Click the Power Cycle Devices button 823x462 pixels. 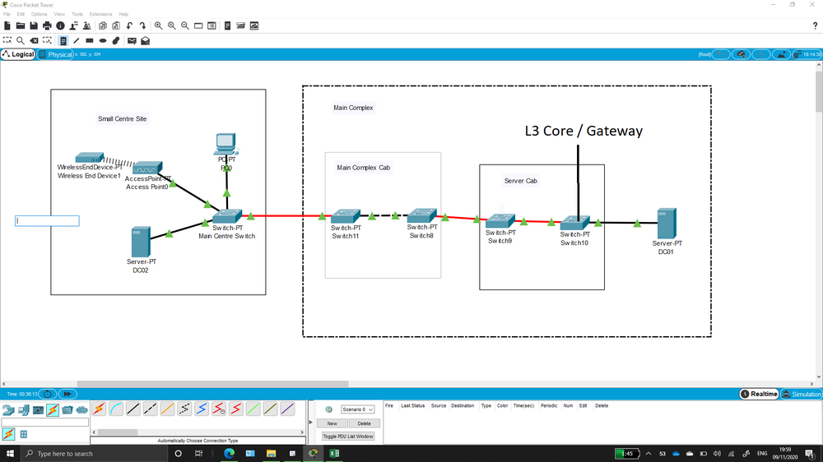(x=47, y=394)
